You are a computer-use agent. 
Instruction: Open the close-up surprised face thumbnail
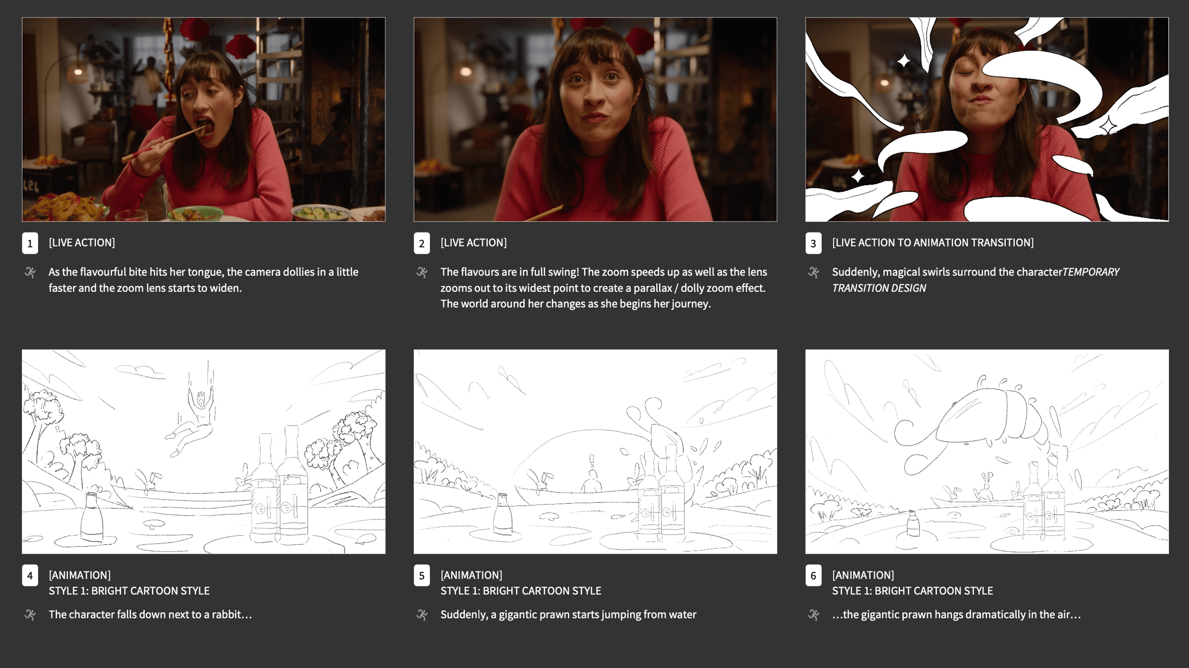(595, 119)
